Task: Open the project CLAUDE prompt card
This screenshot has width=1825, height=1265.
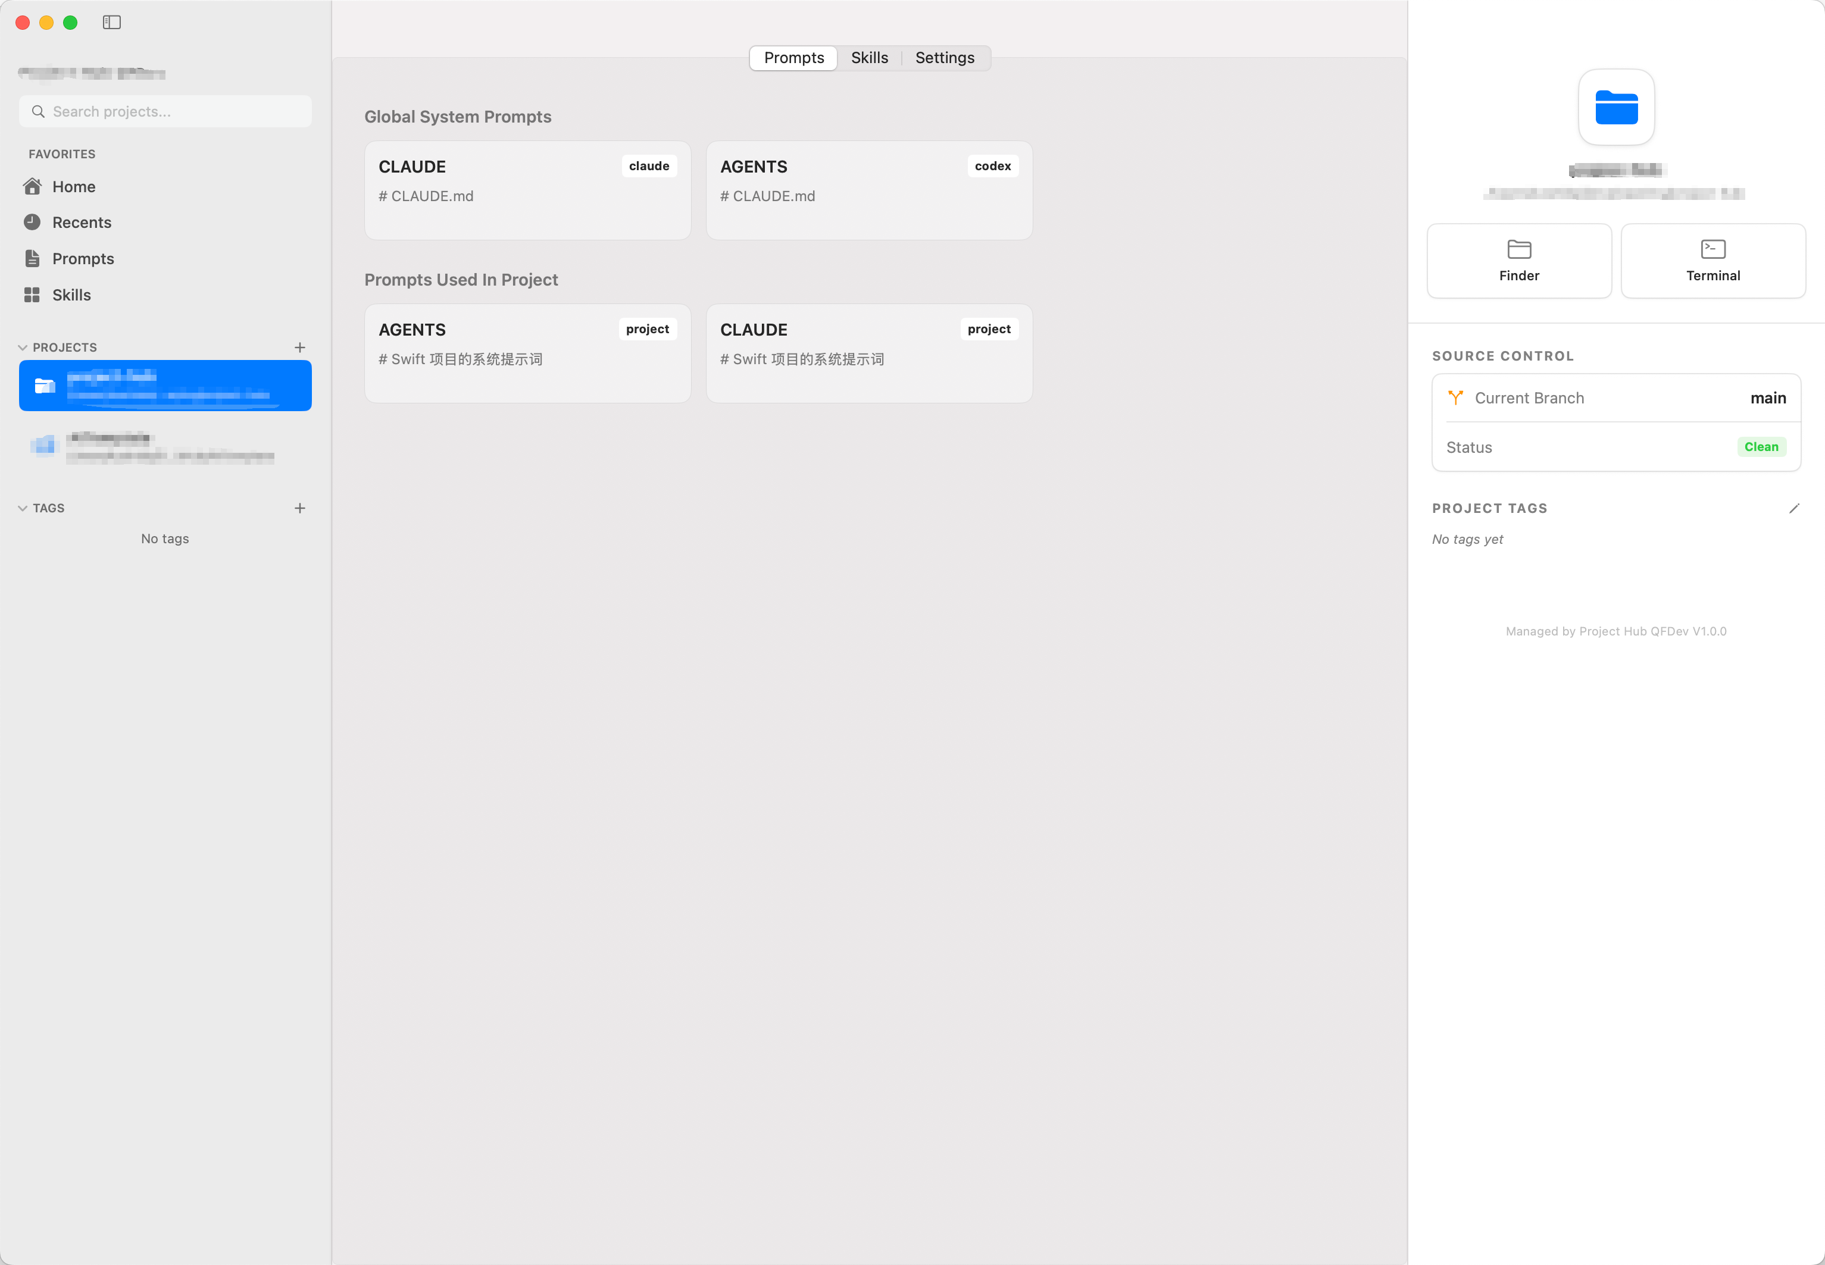Action: point(869,353)
